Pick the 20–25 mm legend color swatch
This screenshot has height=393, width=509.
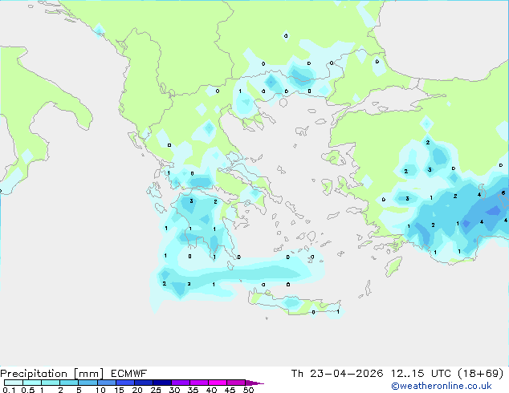click(144, 383)
